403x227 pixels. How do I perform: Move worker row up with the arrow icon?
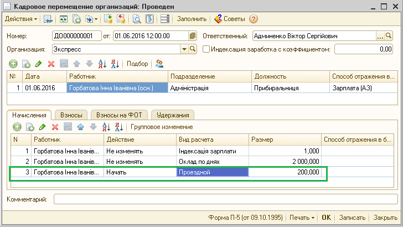tap(76, 64)
